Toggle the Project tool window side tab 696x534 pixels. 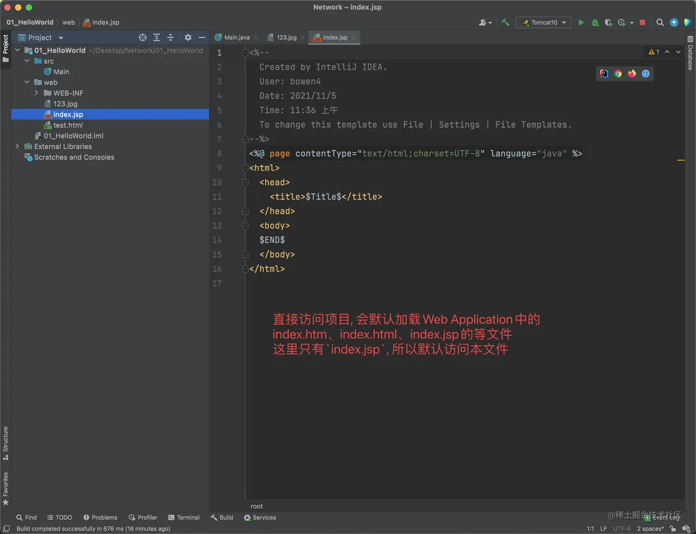pyautogui.click(x=6, y=49)
